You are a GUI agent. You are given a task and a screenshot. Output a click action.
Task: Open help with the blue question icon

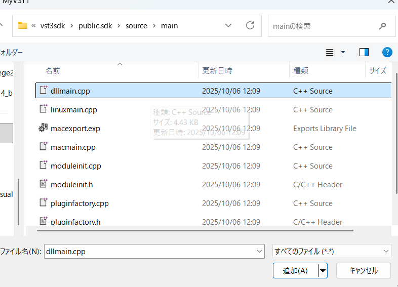tap(387, 52)
